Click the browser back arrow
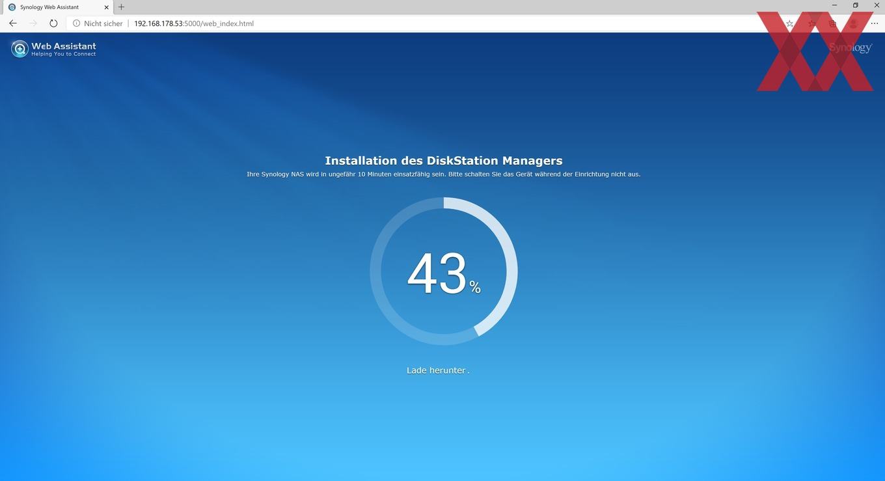The image size is (885, 481). (13, 23)
